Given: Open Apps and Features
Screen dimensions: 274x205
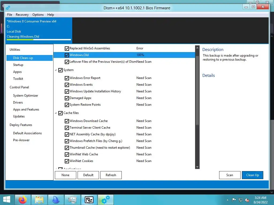Looking at the screenshot, I should pos(26,109).
